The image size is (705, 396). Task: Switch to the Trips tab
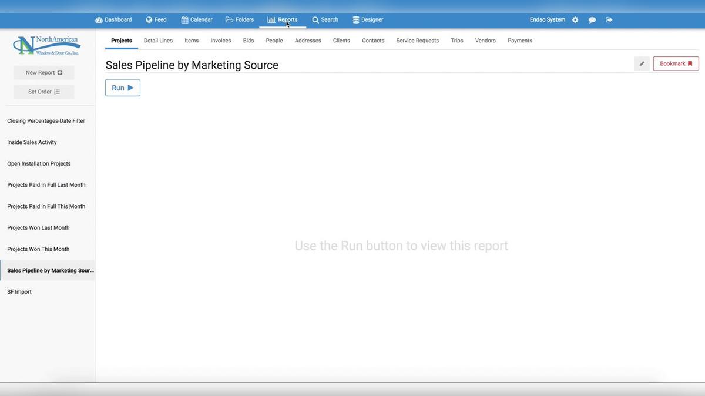tap(457, 41)
